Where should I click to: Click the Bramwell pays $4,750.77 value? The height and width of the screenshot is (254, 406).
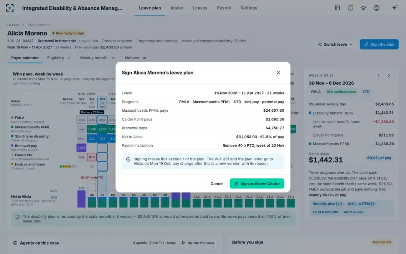[x=275, y=128]
